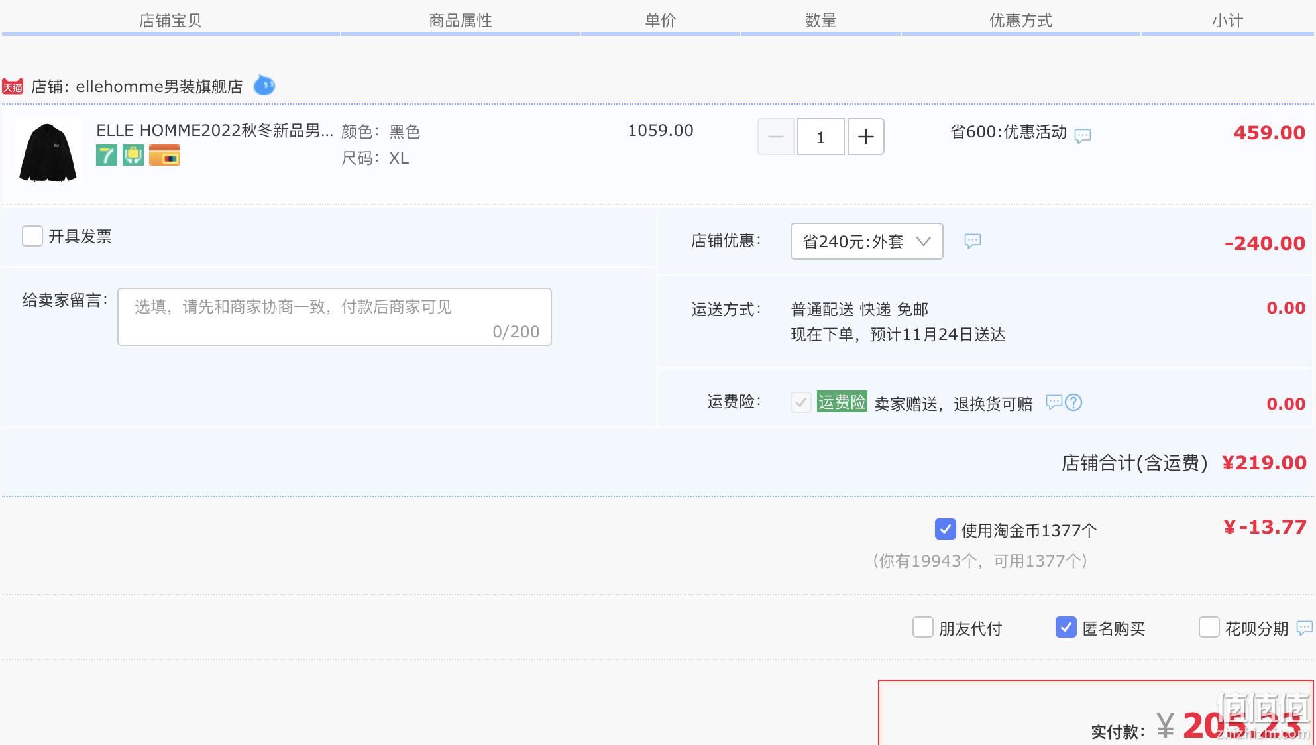
Task: Click the subtotal 459.00
Action: coord(1269,133)
